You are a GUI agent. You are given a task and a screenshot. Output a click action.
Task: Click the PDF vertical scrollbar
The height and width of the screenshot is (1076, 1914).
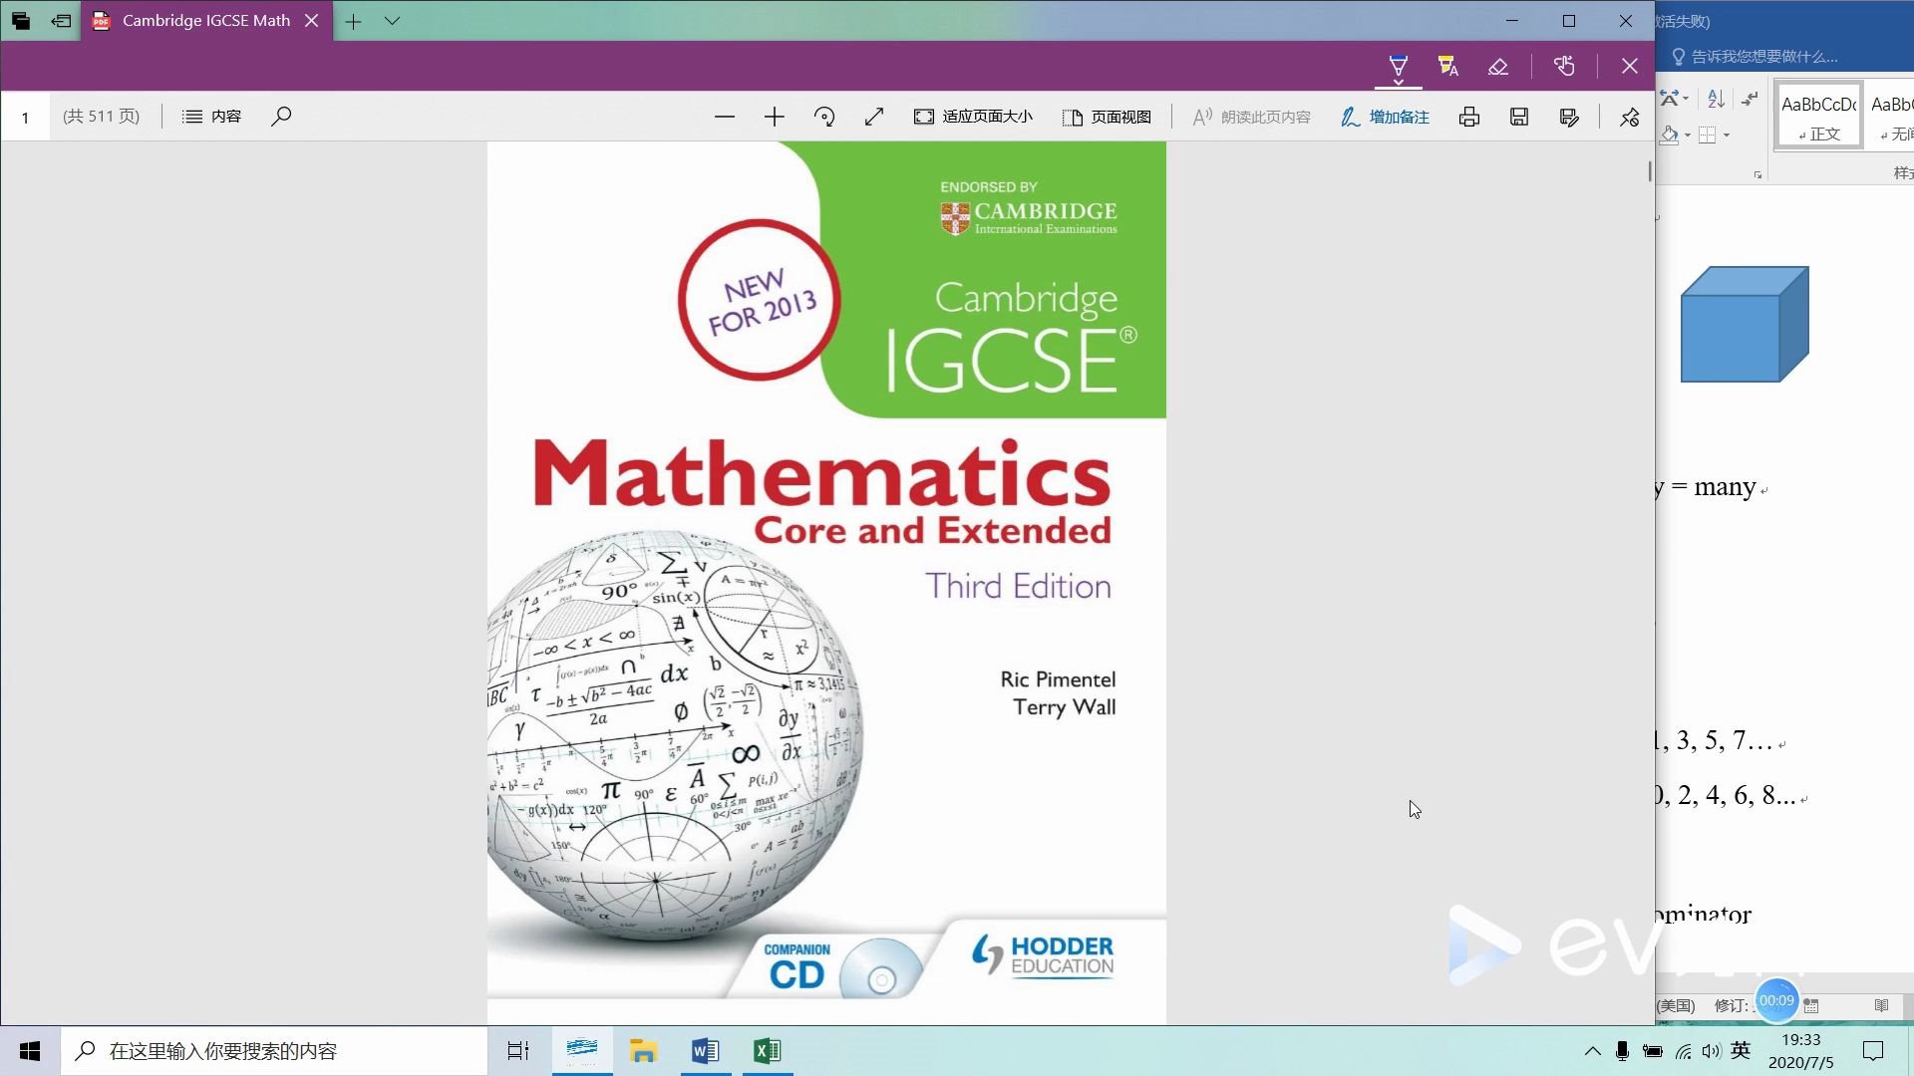tap(1650, 171)
